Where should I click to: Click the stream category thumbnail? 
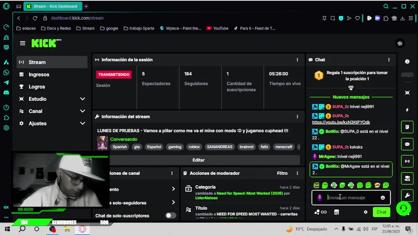coord(102,143)
